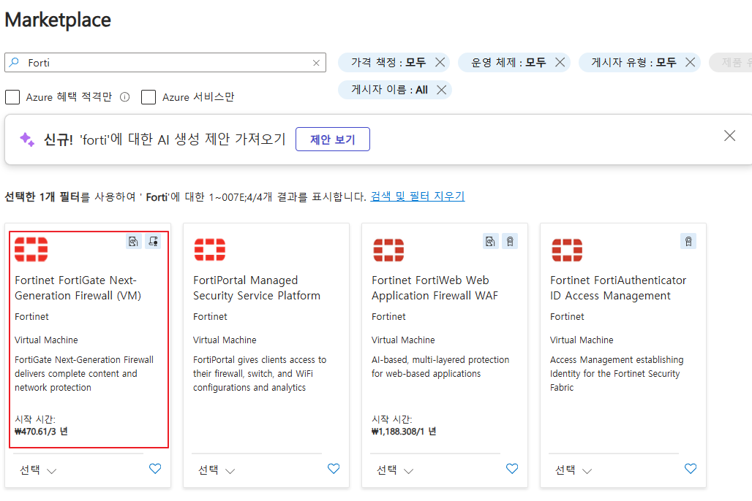Click the FortiGate card Fortinet logo

(x=31, y=250)
